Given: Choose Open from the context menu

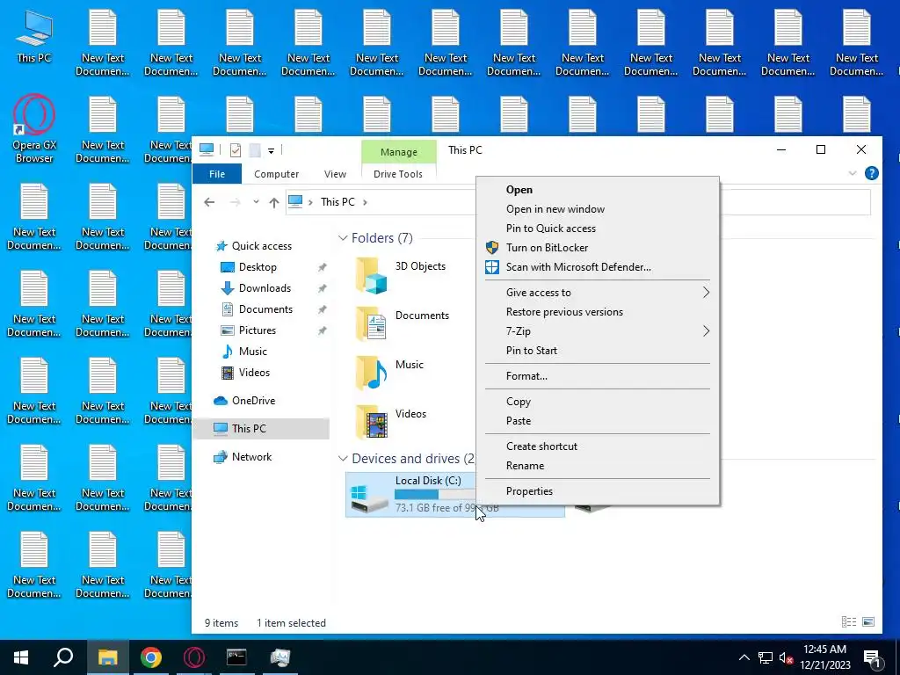Looking at the screenshot, I should (x=598, y=190).
